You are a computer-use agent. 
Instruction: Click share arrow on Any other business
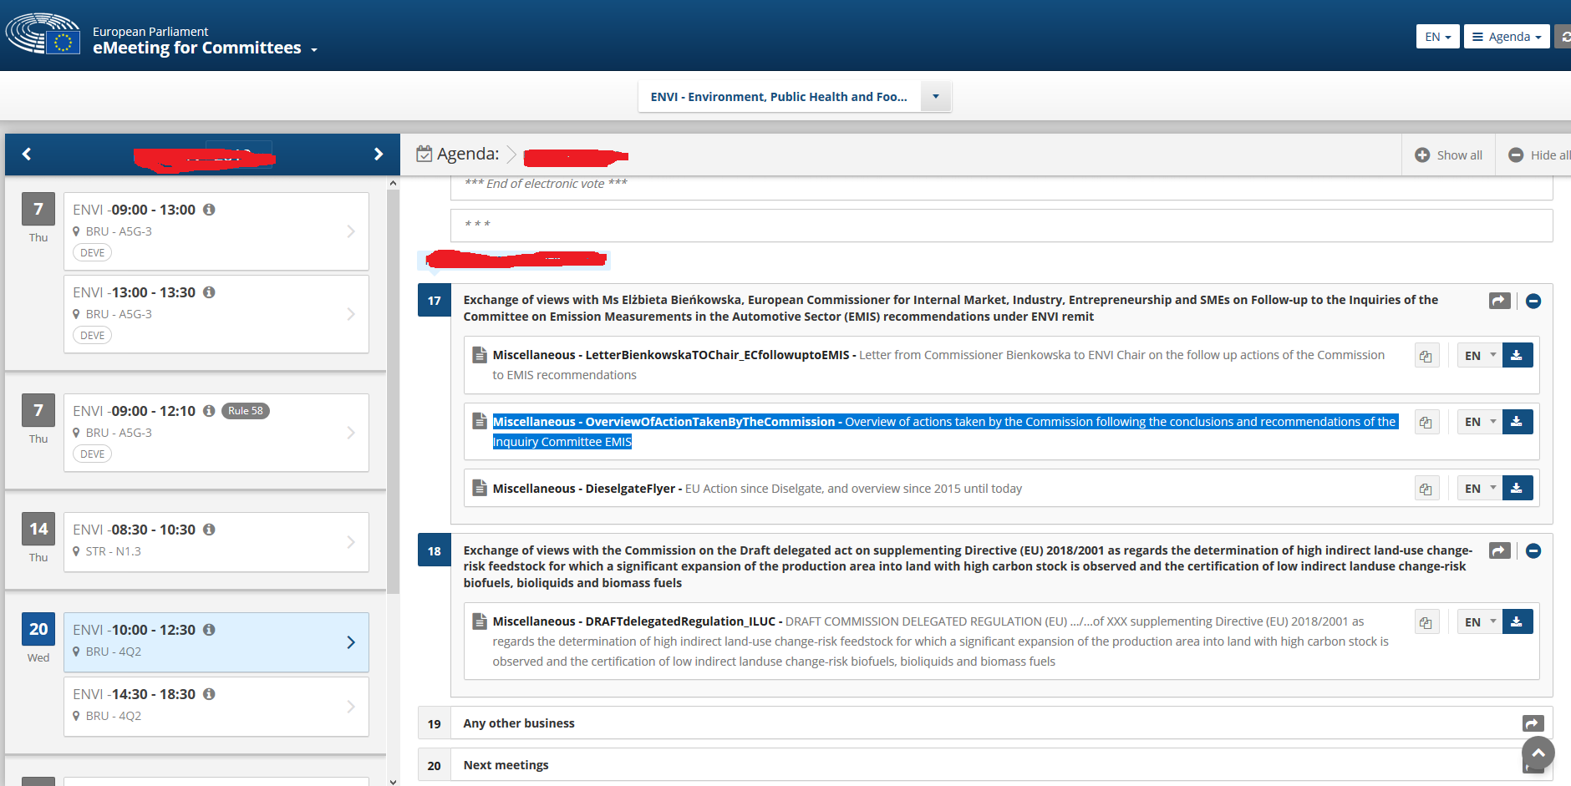coord(1533,723)
